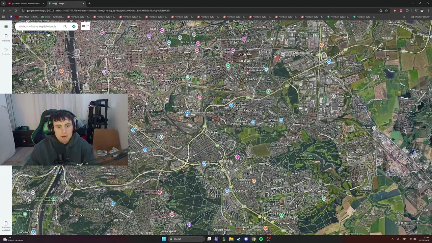Click the site information icon in address bar
Screen dimensions: 432x243
coord(23,10)
